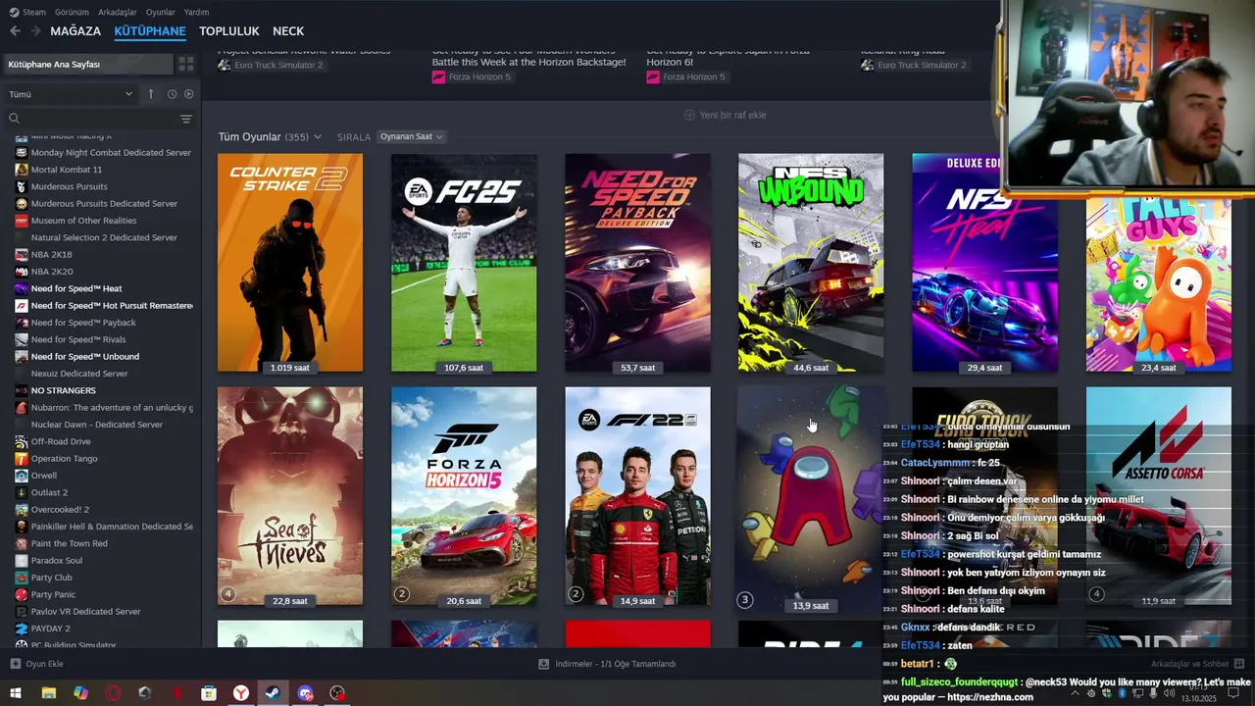
Task: Open the Görünüm menu
Action: (x=71, y=12)
